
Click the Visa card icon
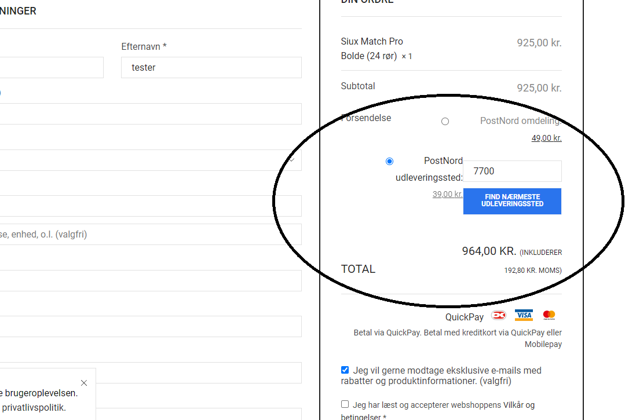point(524,315)
